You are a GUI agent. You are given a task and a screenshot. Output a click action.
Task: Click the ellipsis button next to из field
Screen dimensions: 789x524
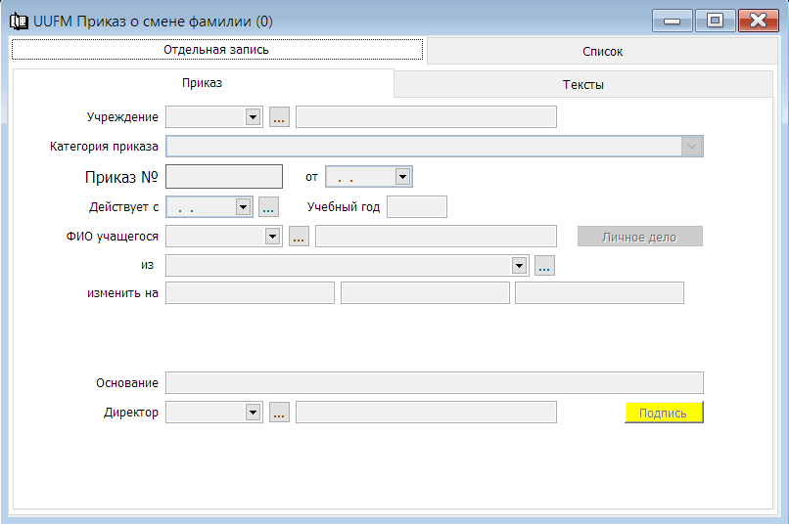(544, 265)
